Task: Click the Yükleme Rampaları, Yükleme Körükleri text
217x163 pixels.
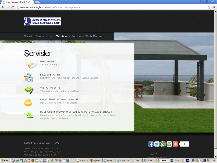Action: [59, 91]
